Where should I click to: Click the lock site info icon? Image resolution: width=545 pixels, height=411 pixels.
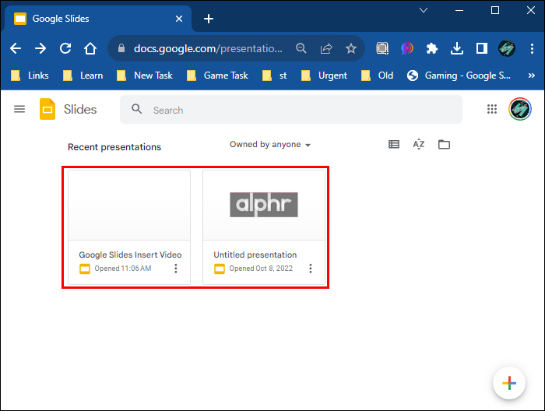click(x=121, y=48)
